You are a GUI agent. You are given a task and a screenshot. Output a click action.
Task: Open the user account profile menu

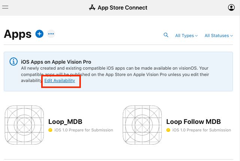[231, 7]
